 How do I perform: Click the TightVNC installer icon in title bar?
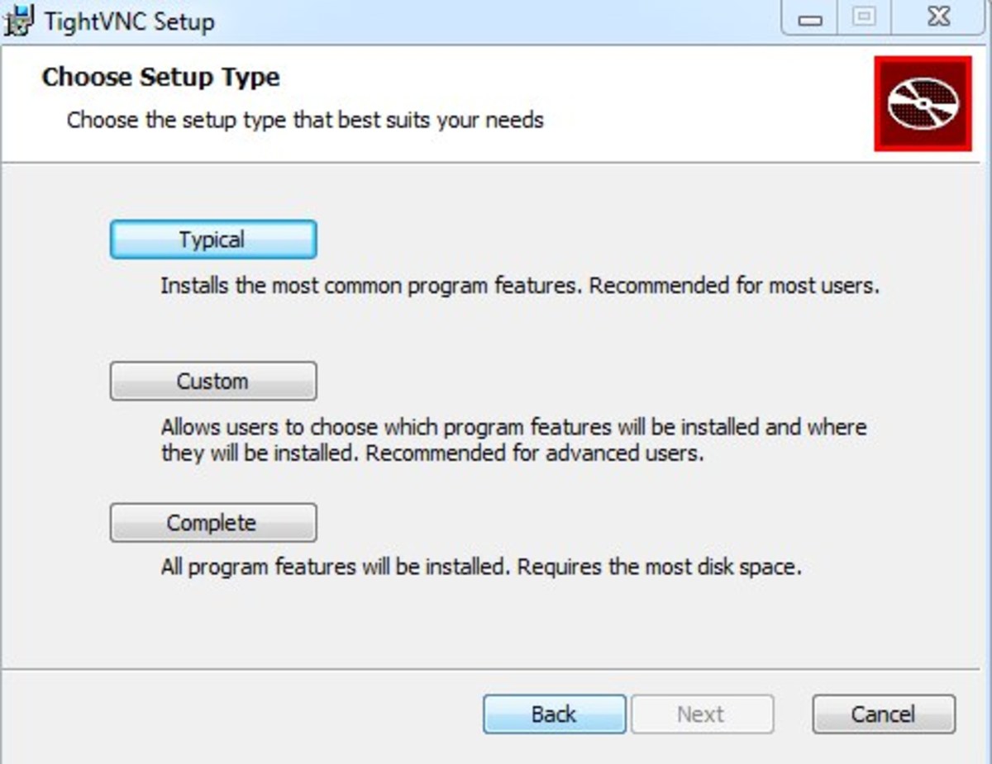pos(20,20)
